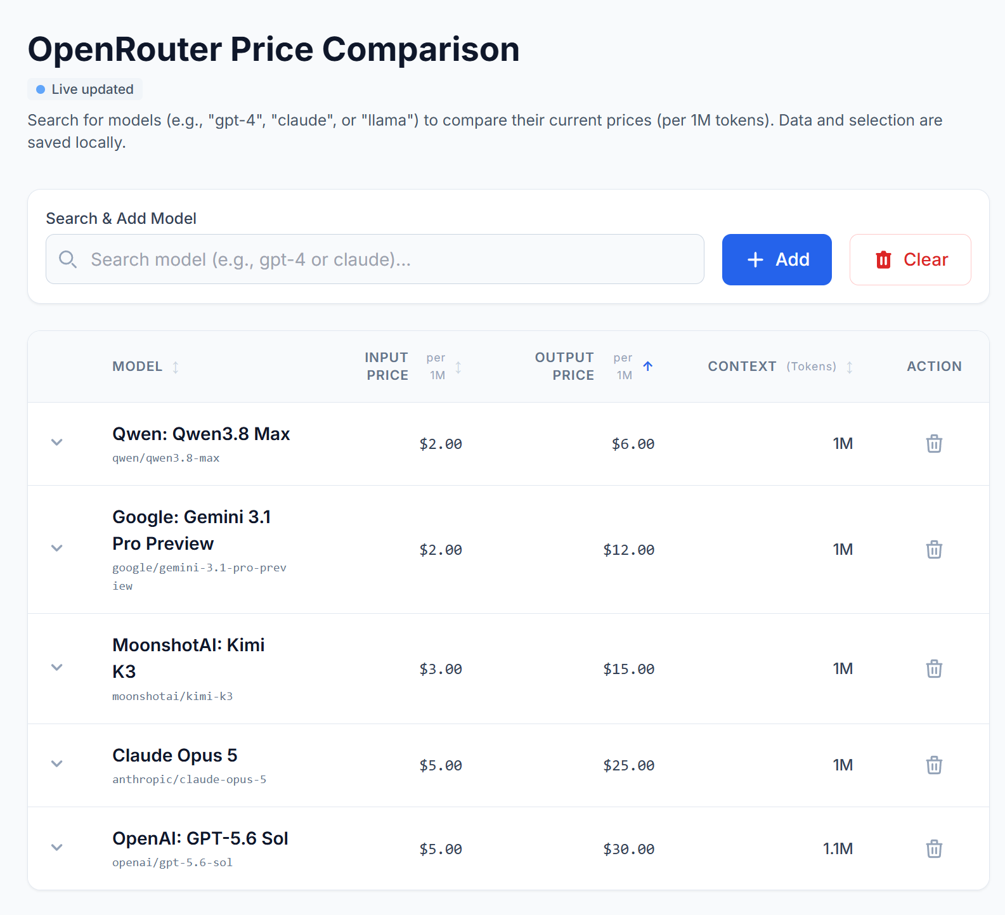Click the Live updated status badge

[x=85, y=89]
